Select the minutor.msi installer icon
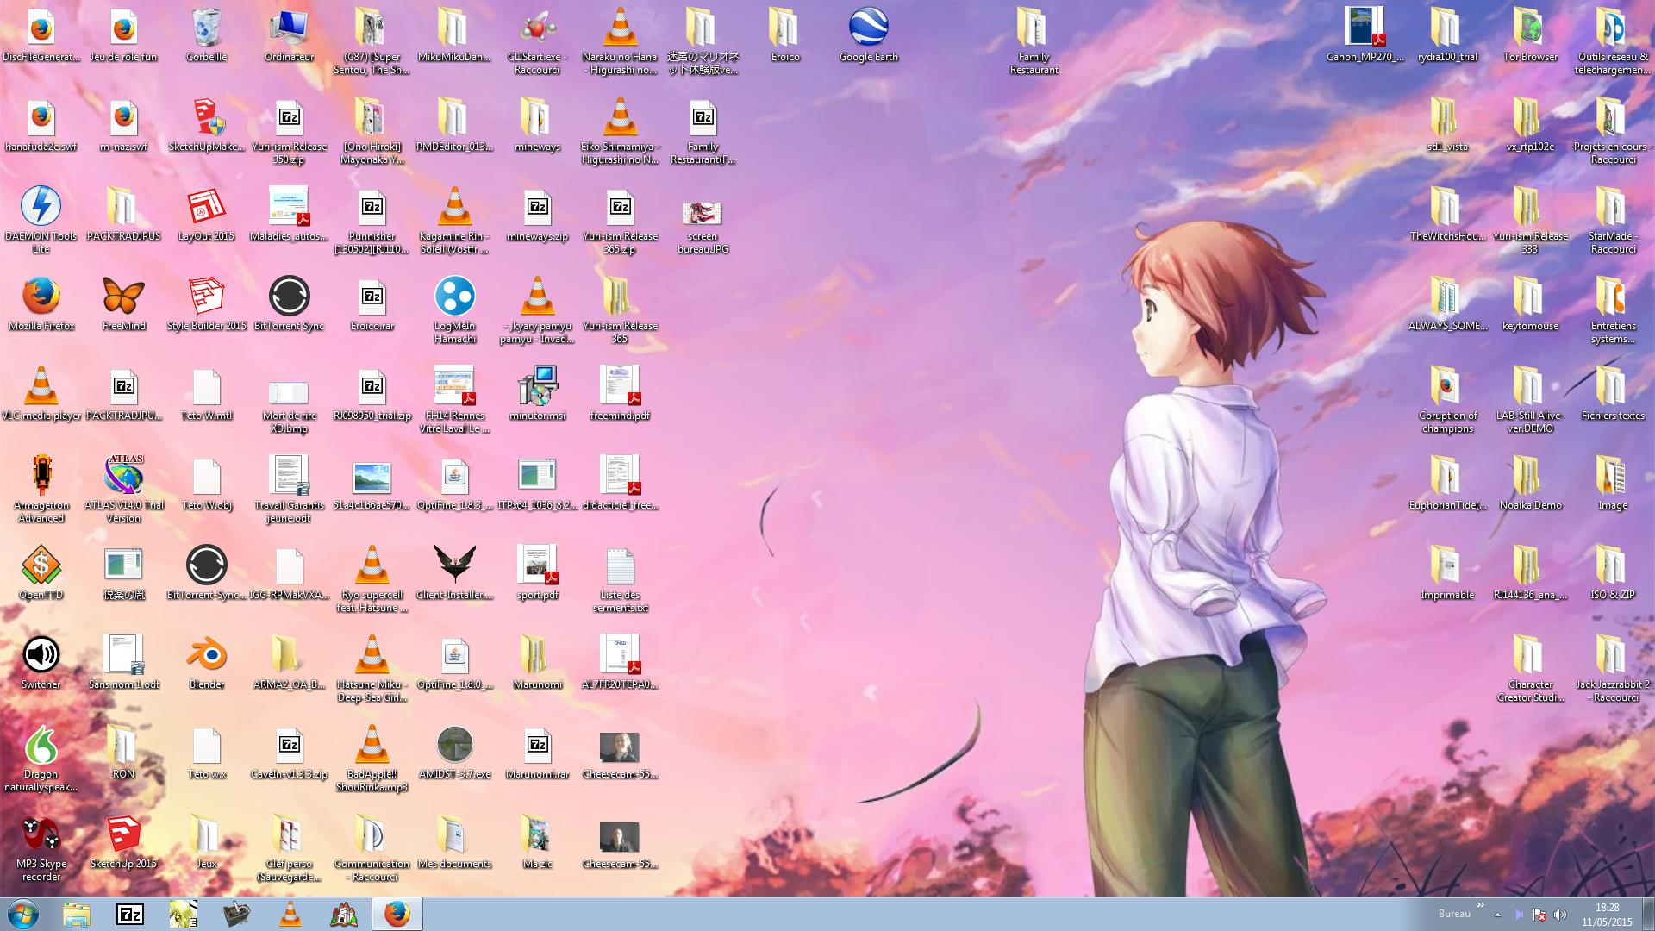1655x931 pixels. [x=537, y=393]
